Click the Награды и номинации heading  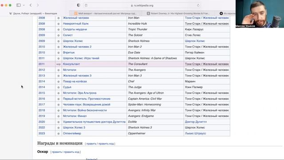(x=60, y=143)
